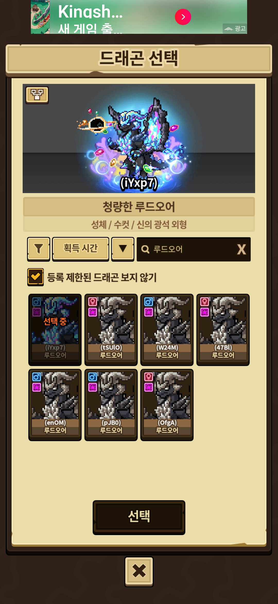Select the pJB0 루드오어 dragon card
The image size is (278, 604).
tap(111, 405)
